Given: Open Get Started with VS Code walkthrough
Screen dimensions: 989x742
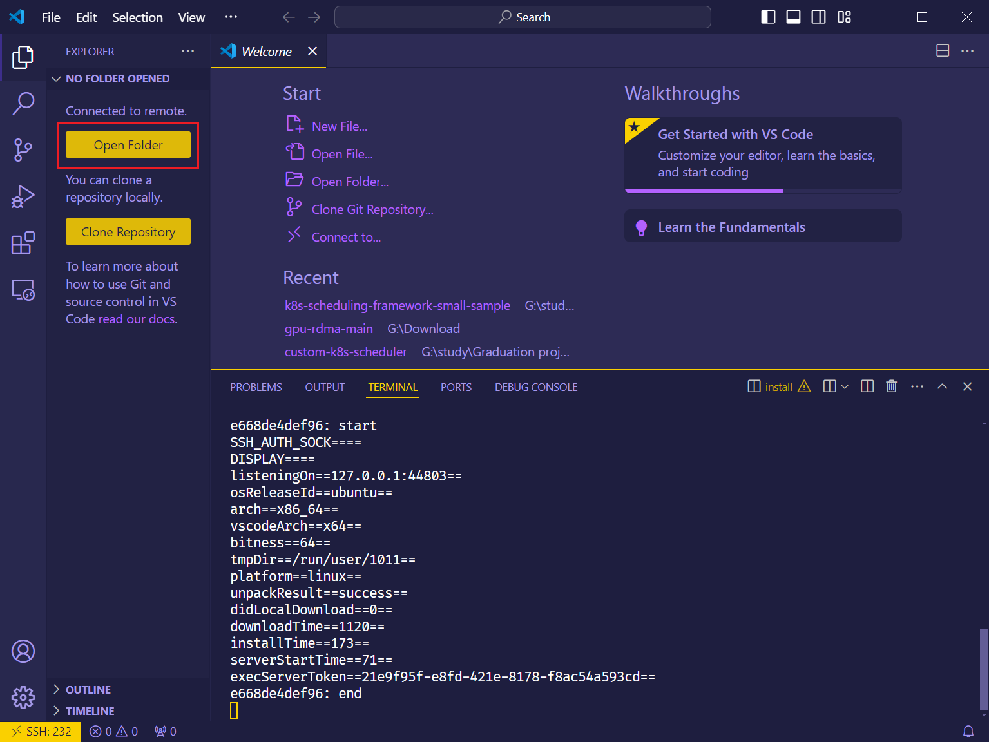Looking at the screenshot, I should pos(763,155).
